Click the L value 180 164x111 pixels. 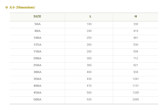coord(89,24)
